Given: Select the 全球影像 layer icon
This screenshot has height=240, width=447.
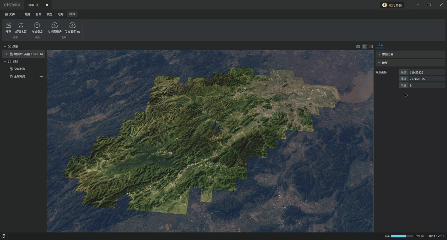Looking at the screenshot, I should (11, 69).
